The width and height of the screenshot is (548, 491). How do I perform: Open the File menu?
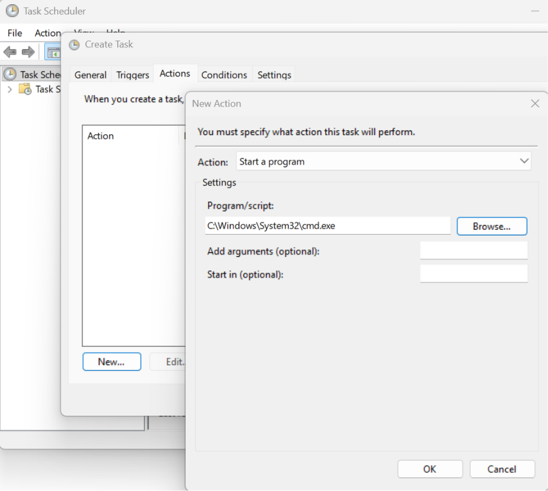pyautogui.click(x=15, y=33)
